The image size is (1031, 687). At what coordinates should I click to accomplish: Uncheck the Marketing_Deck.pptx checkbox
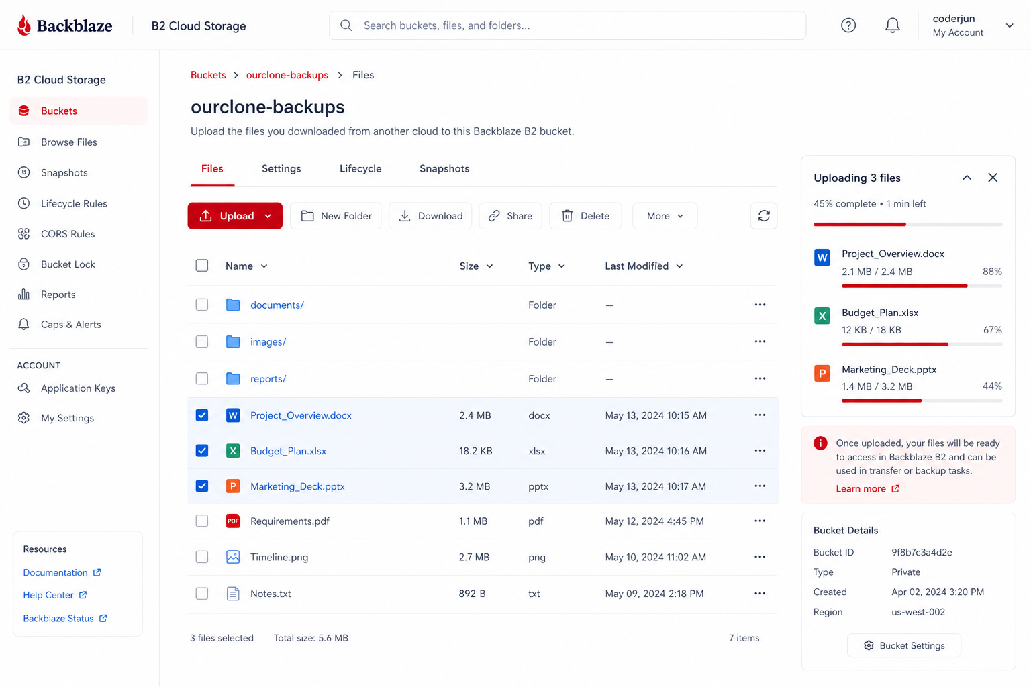(202, 486)
